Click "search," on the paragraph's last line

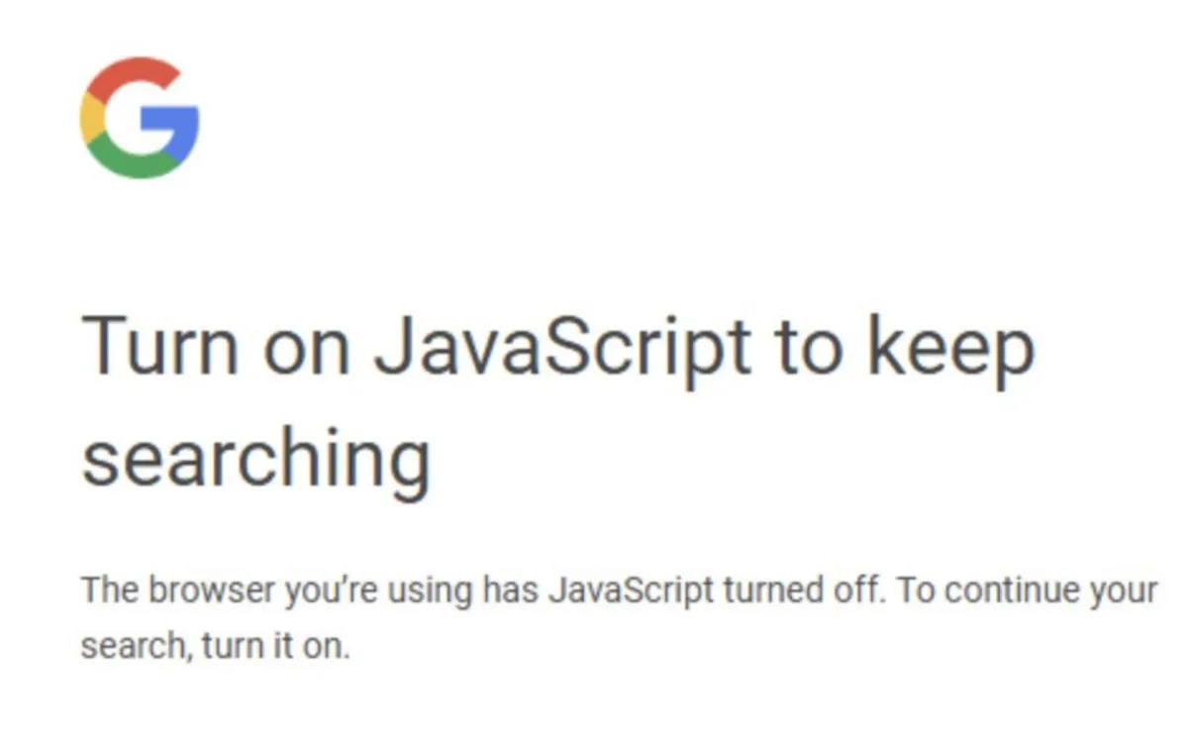[x=135, y=647]
